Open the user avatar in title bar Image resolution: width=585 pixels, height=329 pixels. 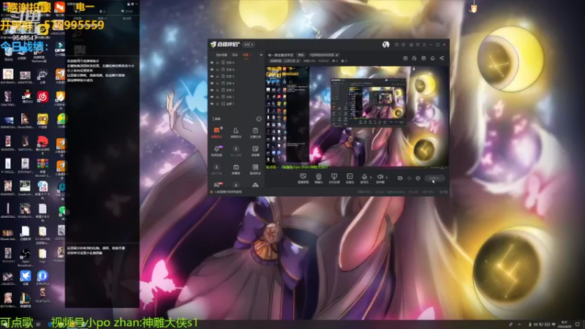tap(386, 45)
